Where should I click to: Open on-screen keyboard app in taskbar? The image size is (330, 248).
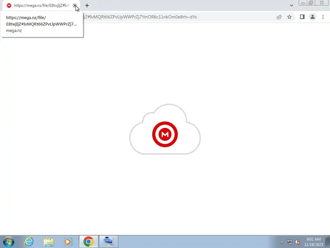tap(109, 242)
